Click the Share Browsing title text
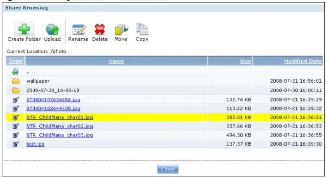This screenshot has height=178, width=326. [x=27, y=8]
